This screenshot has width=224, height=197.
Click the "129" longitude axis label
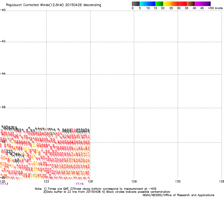pos(134,182)
